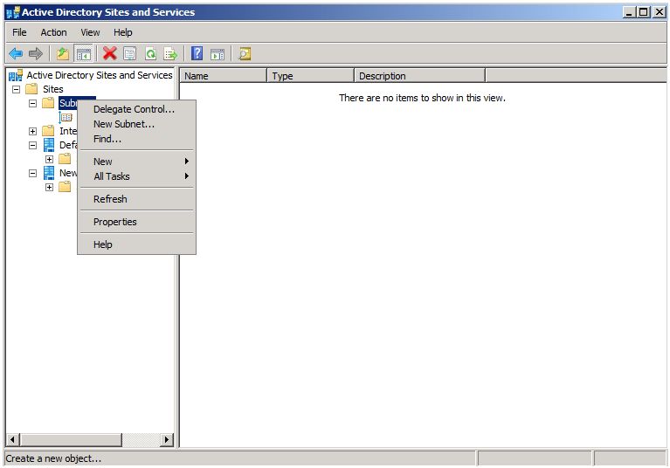The image size is (670, 468).
Task: Open the Help menu in the menu bar
Action: click(122, 32)
